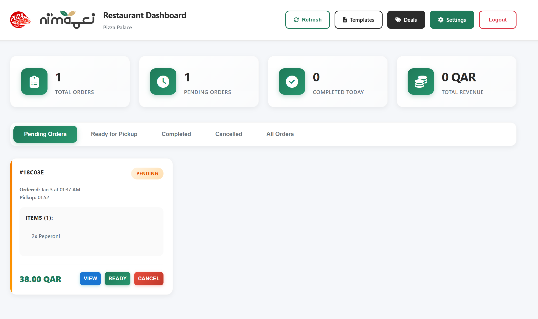Click the Pizza Palace logo icon

[20, 20]
